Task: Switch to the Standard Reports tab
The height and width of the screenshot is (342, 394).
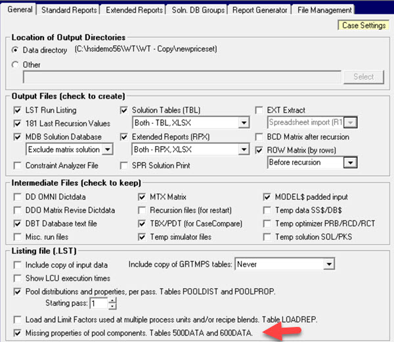Action: 68,10
